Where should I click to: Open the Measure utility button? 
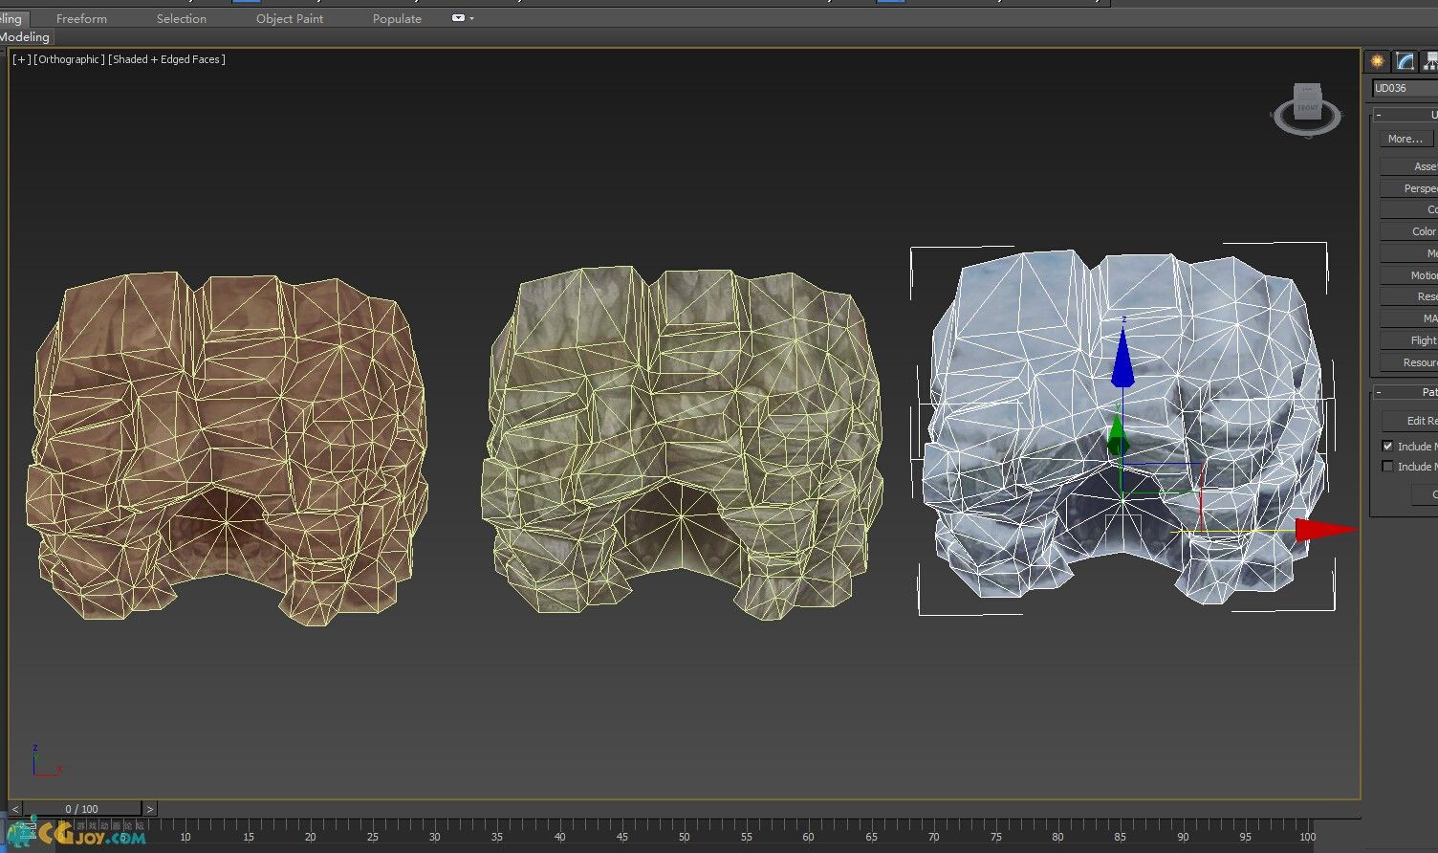point(1409,253)
